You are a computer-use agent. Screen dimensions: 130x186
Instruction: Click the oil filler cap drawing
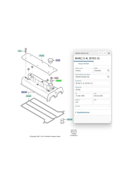(x=51, y=60)
